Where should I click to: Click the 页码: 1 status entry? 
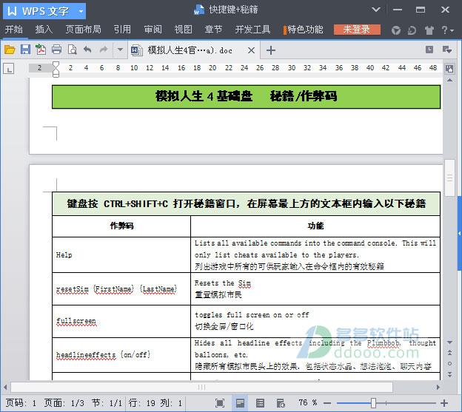[21, 403]
